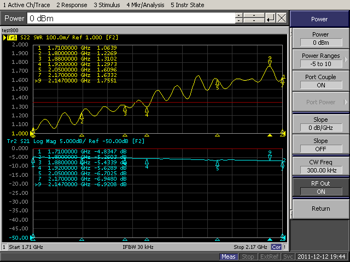Open the 3 Stimulus menu
Viewport: 350px width, 262px height.
click(x=107, y=5)
